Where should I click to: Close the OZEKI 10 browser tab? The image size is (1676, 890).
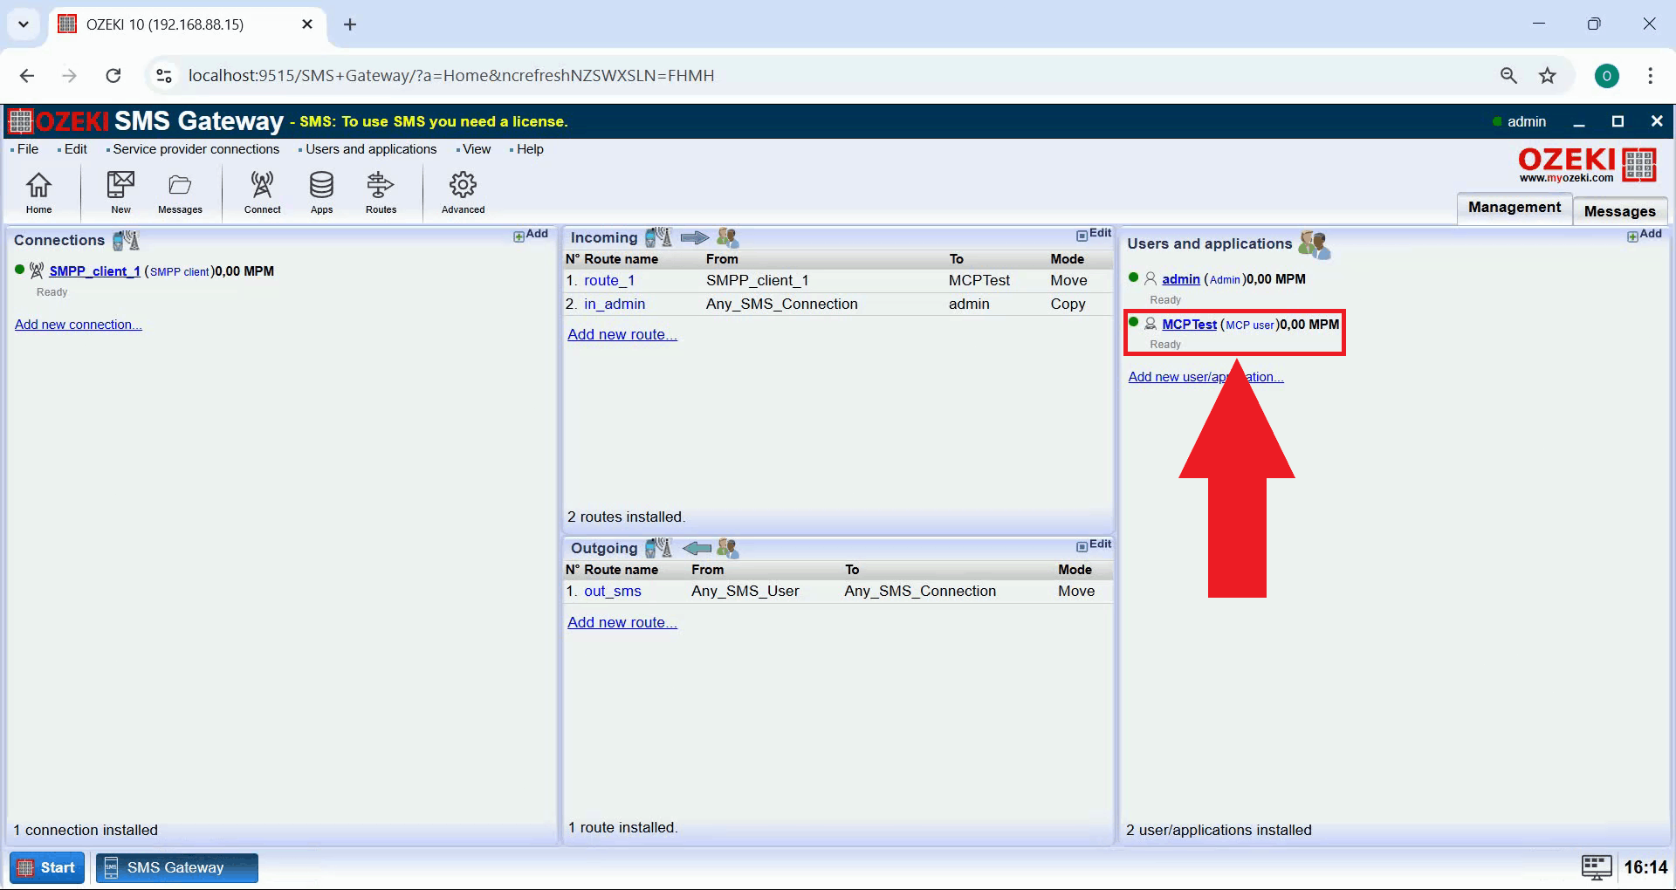[x=307, y=24]
